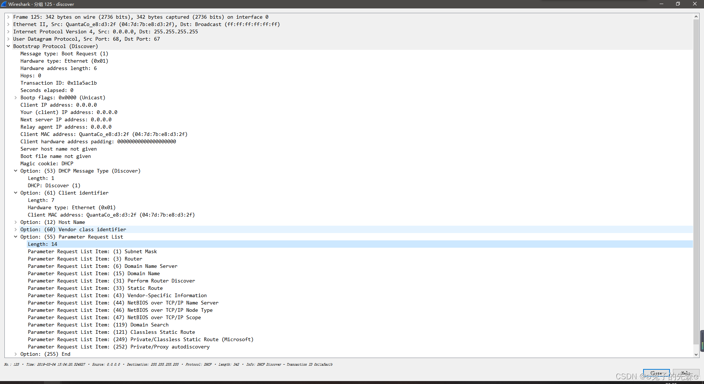The width and height of the screenshot is (704, 384).
Task: Select Client MAC address row under Relay agent
Action: pyautogui.click(x=104, y=134)
